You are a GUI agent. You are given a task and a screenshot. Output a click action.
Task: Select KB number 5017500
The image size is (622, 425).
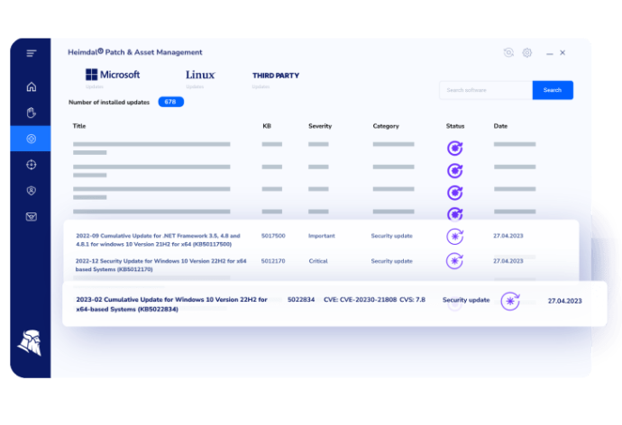[273, 236]
